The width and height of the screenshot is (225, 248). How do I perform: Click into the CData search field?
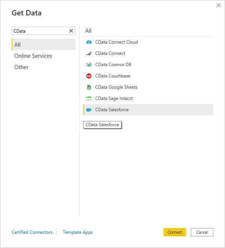39,31
